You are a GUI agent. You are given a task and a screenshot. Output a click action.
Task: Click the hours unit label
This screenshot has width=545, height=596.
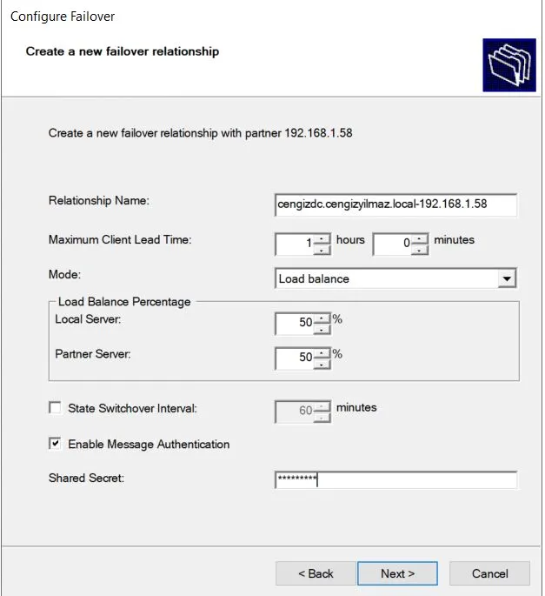point(350,240)
